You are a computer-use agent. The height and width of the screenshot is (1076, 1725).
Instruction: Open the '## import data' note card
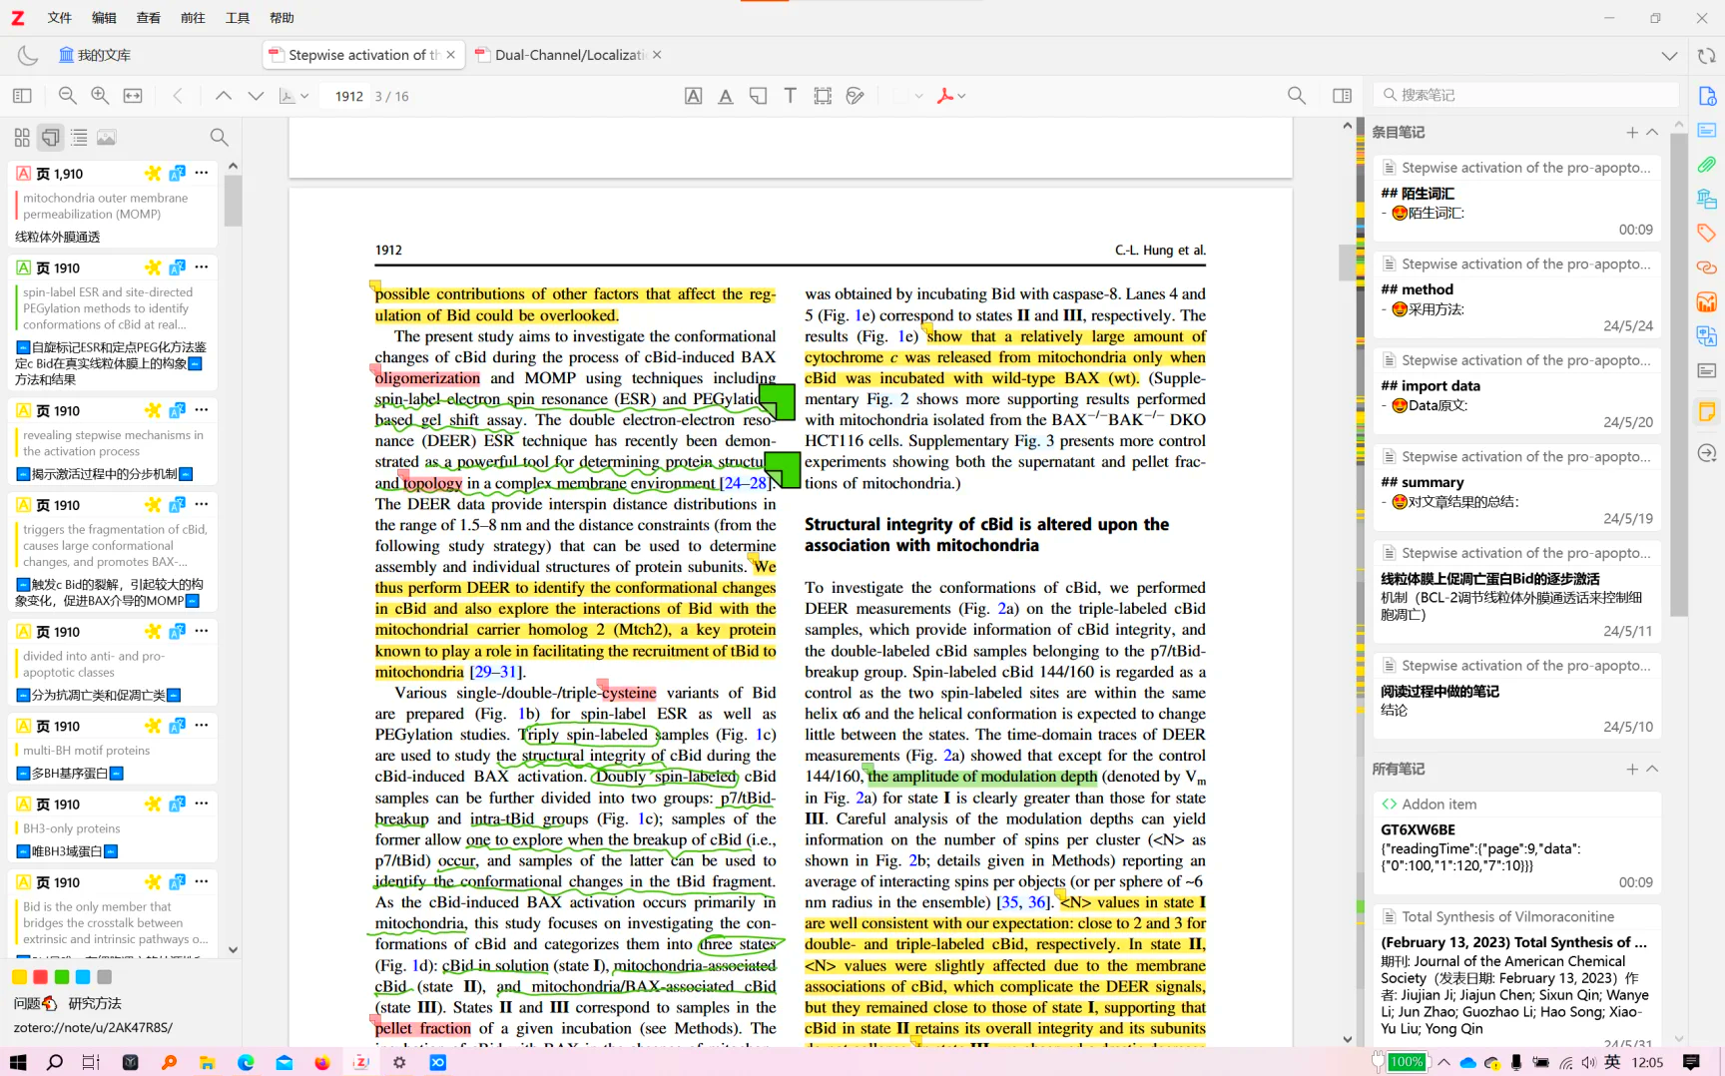(x=1516, y=390)
